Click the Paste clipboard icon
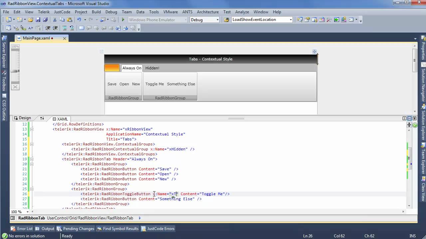This screenshot has height=239, width=426. pos(70,20)
